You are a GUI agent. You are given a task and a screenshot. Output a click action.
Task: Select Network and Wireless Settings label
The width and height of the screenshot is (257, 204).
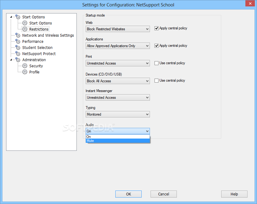tap(48, 35)
